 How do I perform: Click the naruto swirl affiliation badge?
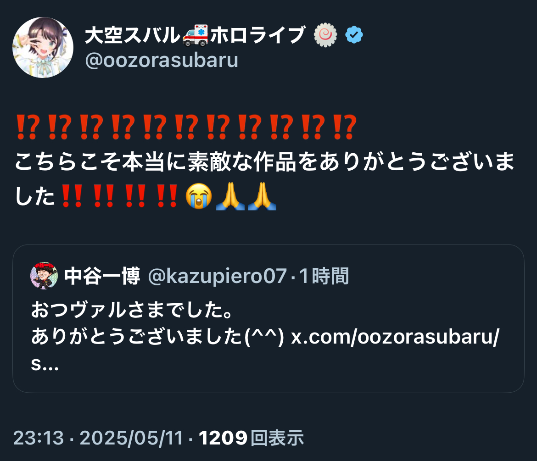coord(325,34)
